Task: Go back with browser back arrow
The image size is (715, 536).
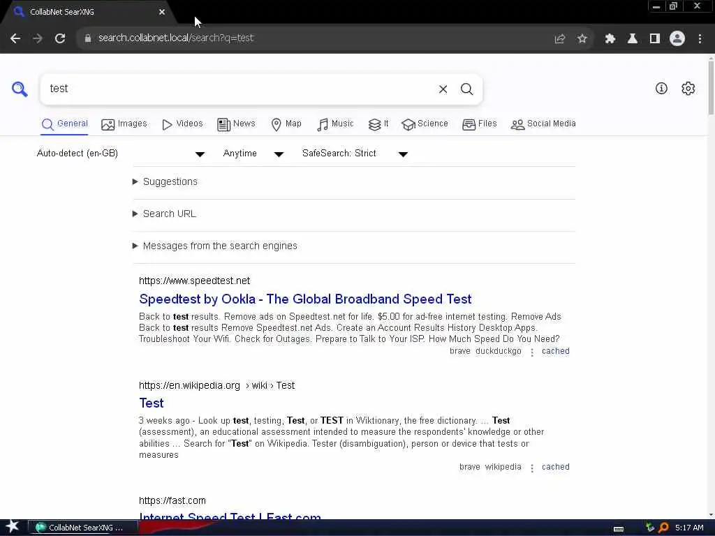Action: click(15, 38)
